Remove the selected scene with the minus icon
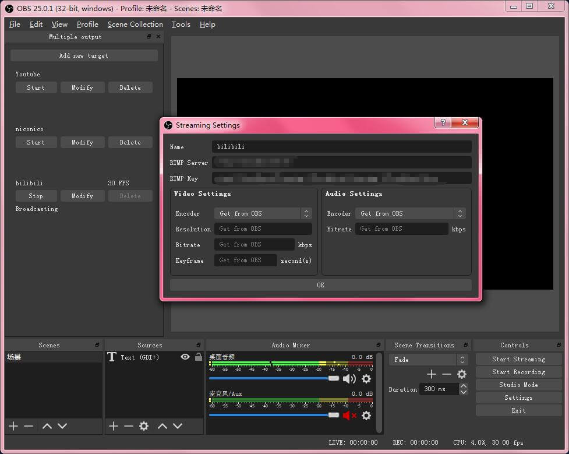569x454 pixels. tap(28, 426)
